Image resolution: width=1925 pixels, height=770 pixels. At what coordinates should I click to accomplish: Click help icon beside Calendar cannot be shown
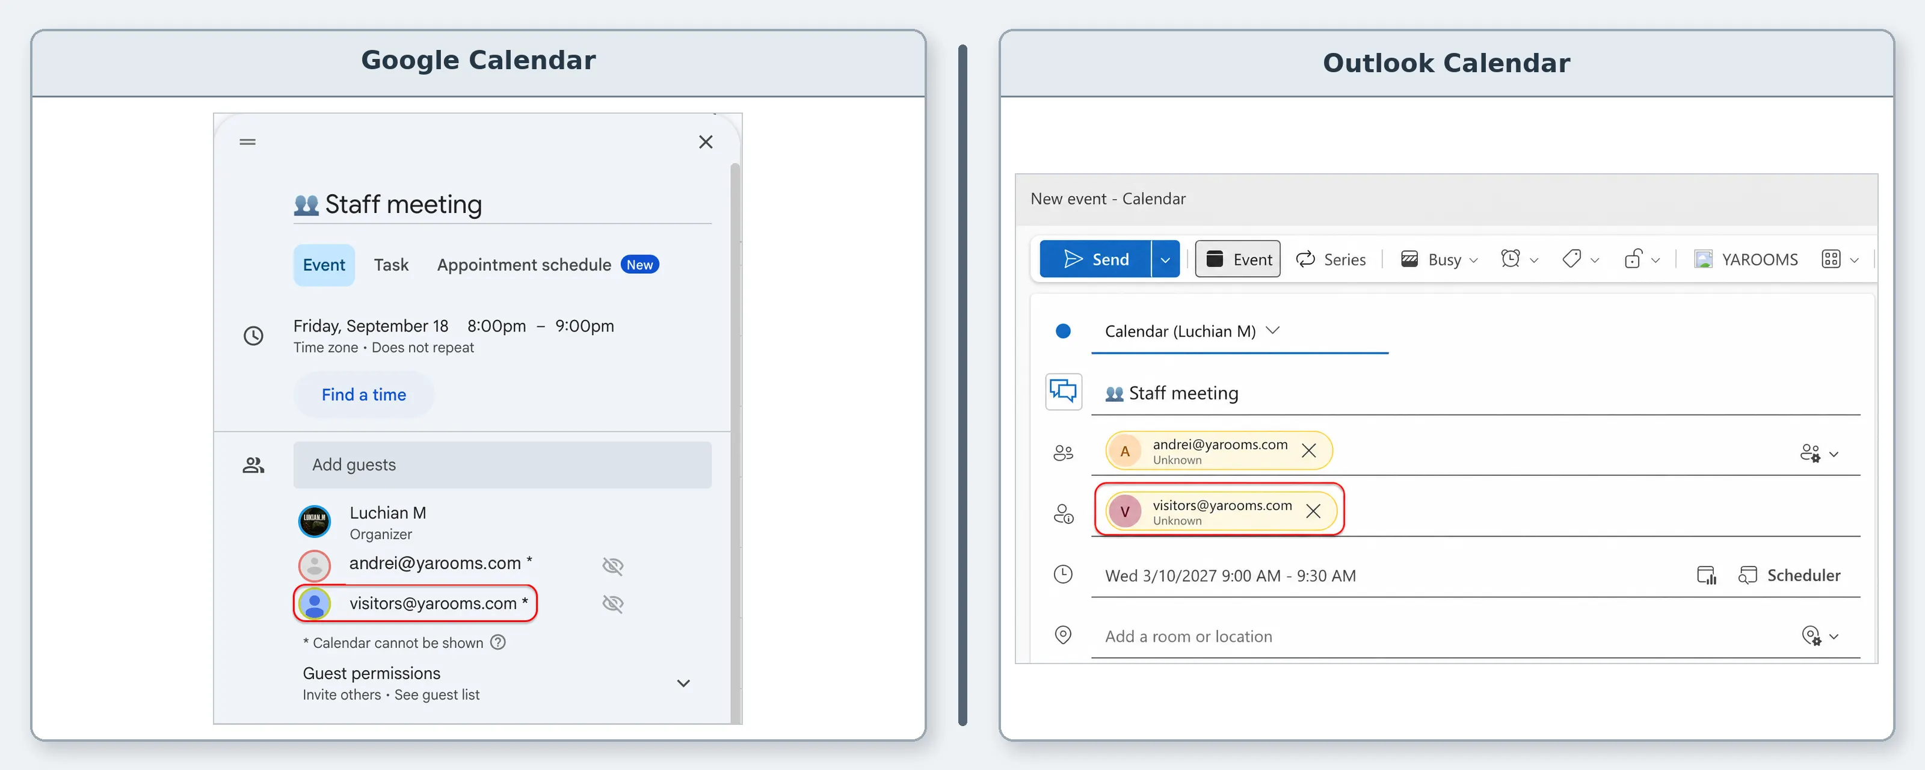click(497, 642)
